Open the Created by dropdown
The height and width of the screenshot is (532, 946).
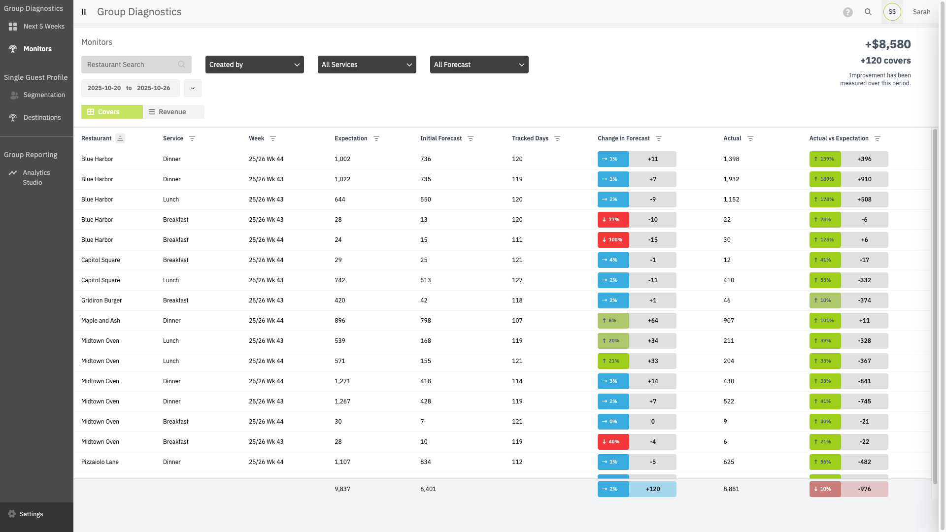254,65
